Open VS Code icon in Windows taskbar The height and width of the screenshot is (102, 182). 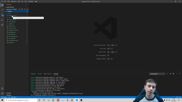76,100
